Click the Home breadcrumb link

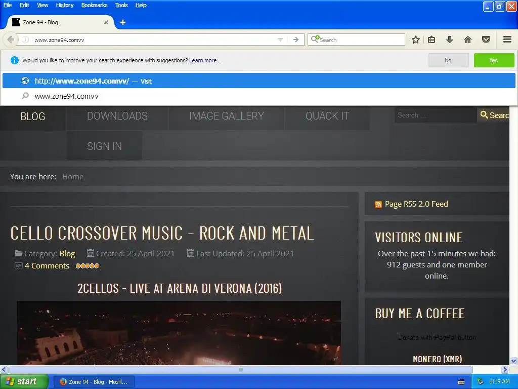pos(73,177)
